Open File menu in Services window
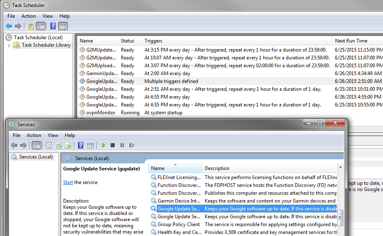 (17, 135)
